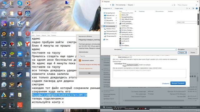Click screenshot camera in recorder bar
This screenshot has width=200, height=112.
click(x=145, y=109)
